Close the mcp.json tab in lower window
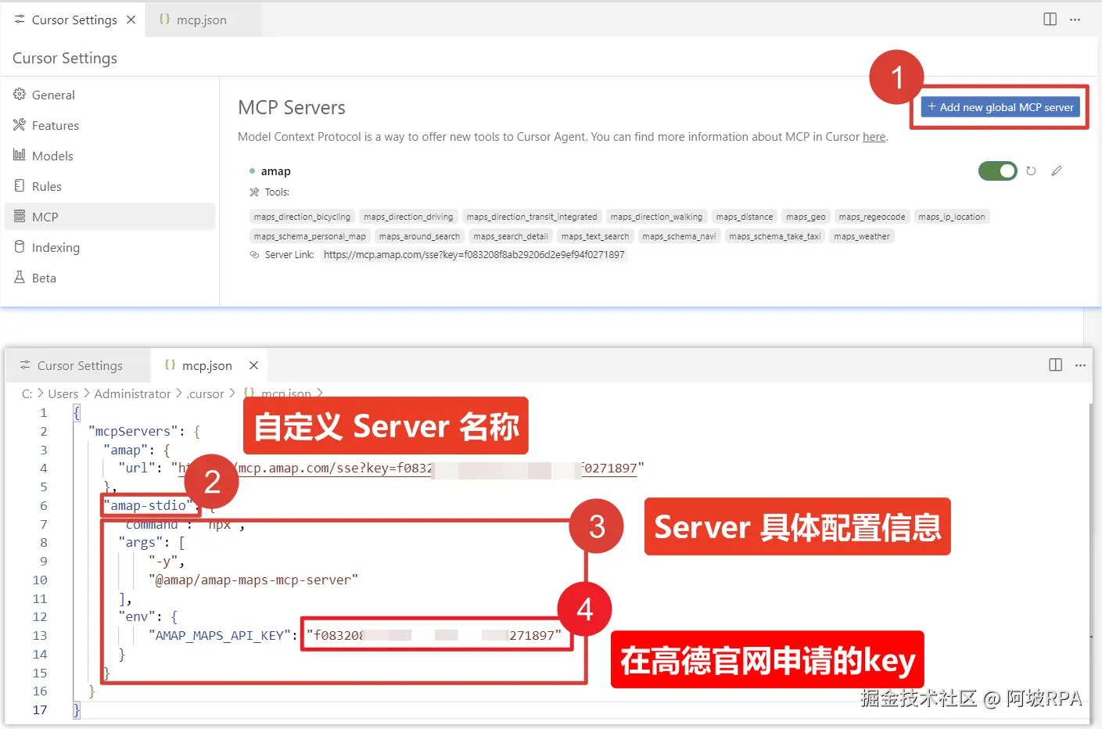1102x729 pixels. (x=253, y=365)
